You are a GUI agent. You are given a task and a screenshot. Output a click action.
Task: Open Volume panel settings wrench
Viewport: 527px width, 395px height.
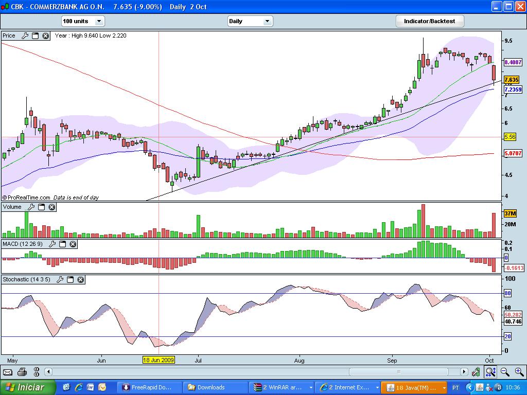point(31,207)
